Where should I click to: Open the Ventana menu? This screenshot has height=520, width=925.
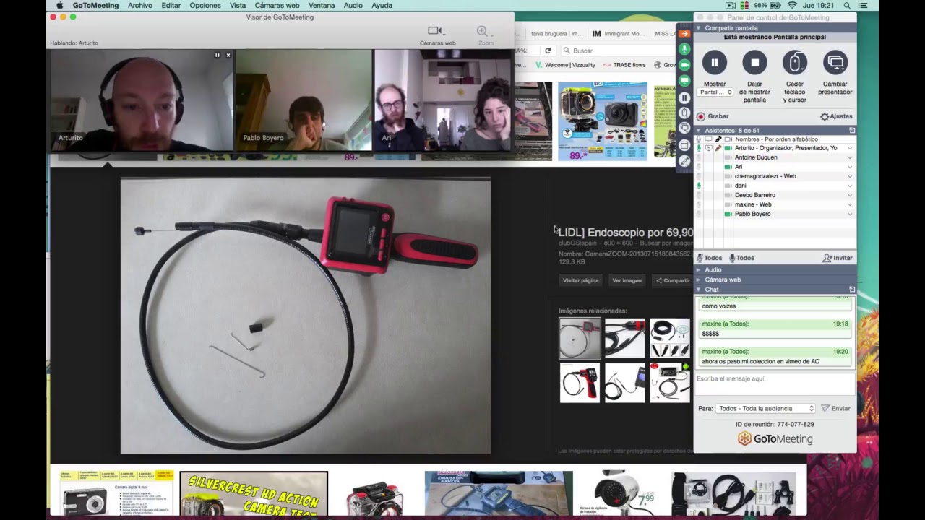[322, 5]
